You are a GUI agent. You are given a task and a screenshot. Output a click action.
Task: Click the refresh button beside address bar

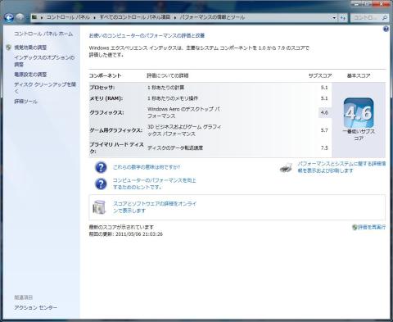click(343, 18)
